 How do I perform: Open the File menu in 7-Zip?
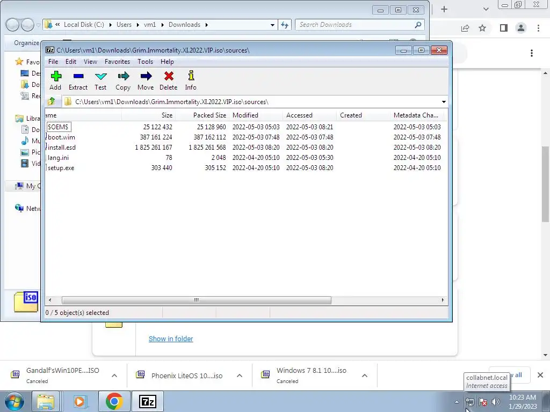[53, 62]
